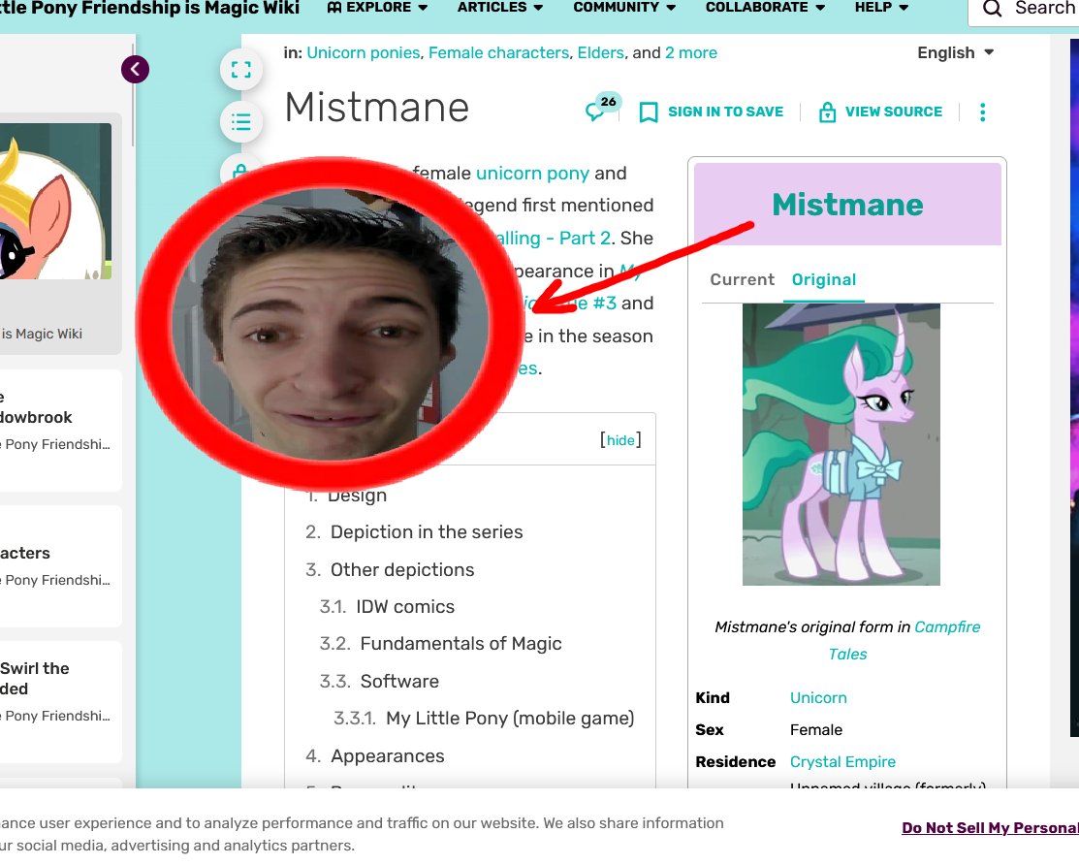Open the Female characters category link

[498, 53]
